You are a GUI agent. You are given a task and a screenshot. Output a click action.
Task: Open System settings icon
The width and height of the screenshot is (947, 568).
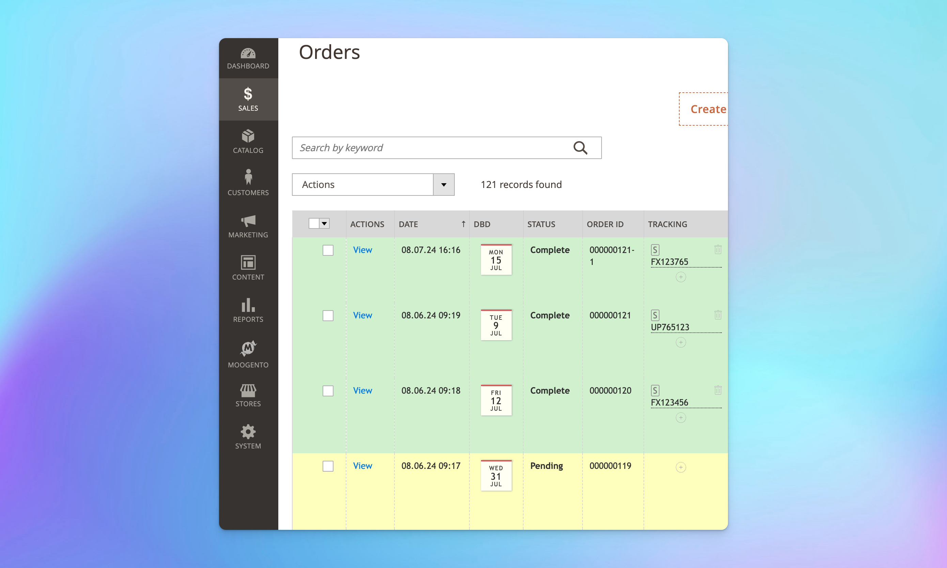248,431
